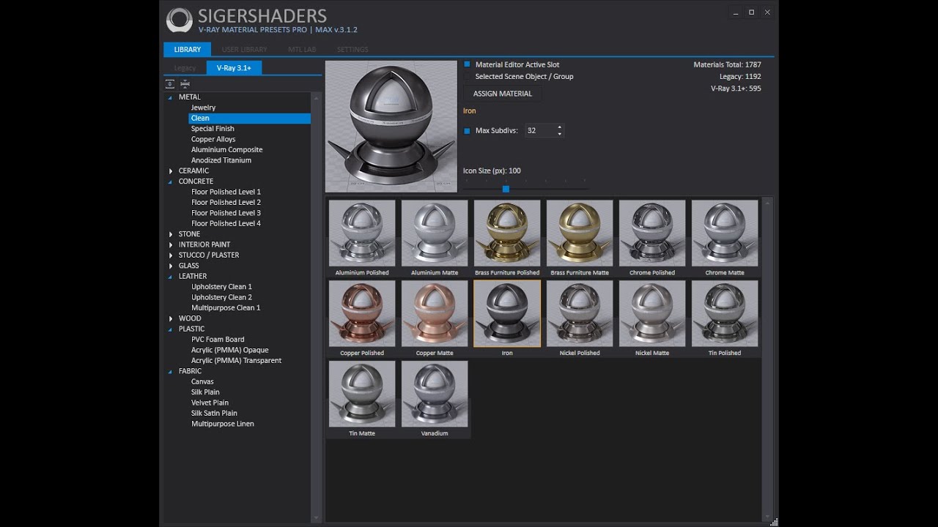Select Copper Alloys in the tree
Image resolution: width=938 pixels, height=527 pixels.
[x=213, y=139]
